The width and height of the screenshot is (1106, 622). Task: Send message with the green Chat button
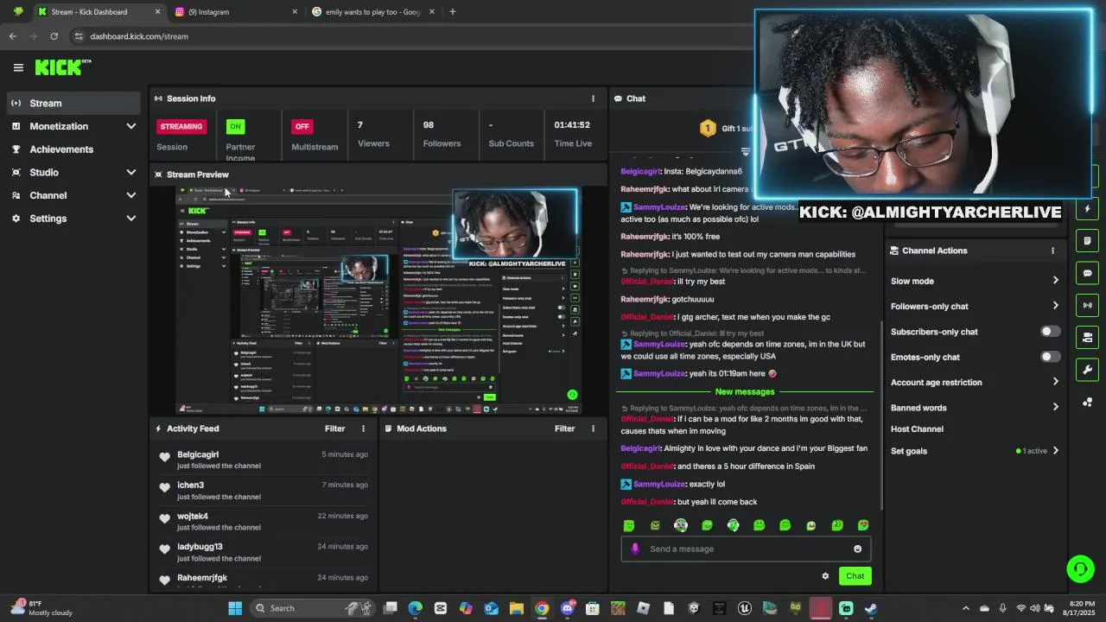pos(855,576)
